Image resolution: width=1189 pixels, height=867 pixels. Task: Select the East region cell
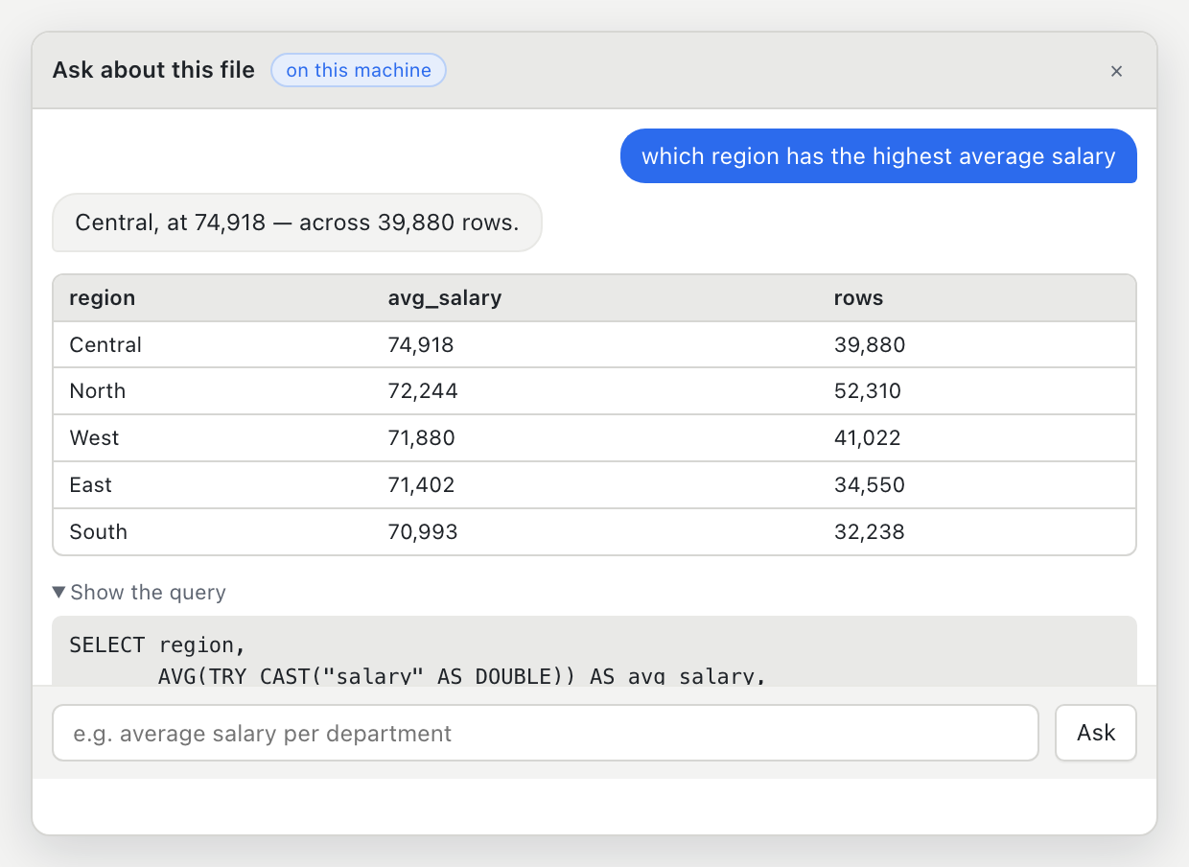[213, 485]
